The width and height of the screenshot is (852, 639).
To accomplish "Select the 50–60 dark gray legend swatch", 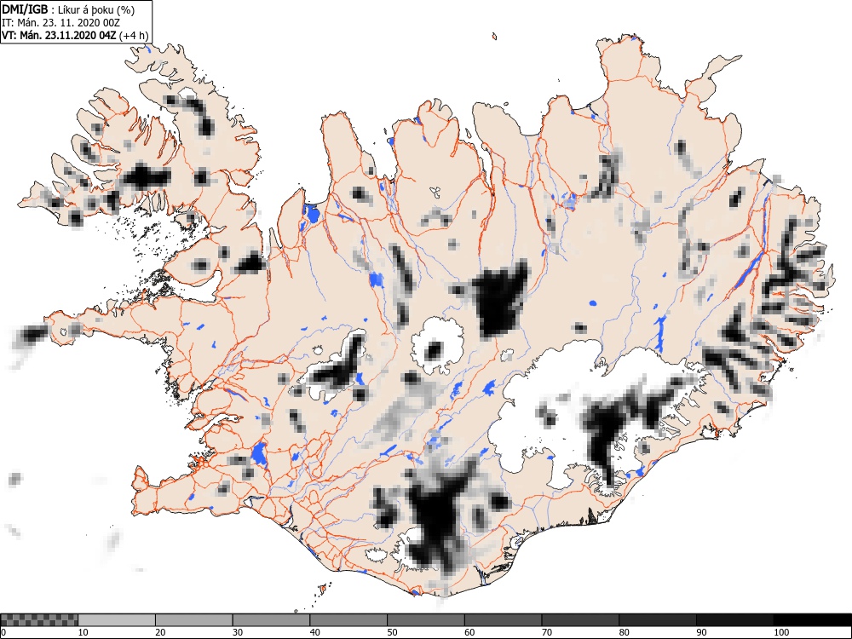I will (x=426, y=620).
